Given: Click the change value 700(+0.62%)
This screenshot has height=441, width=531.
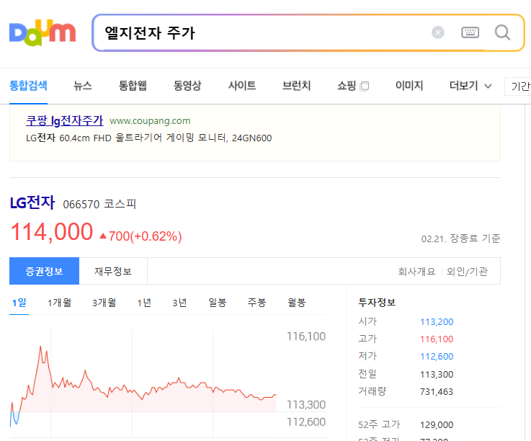Looking at the screenshot, I should 140,236.
